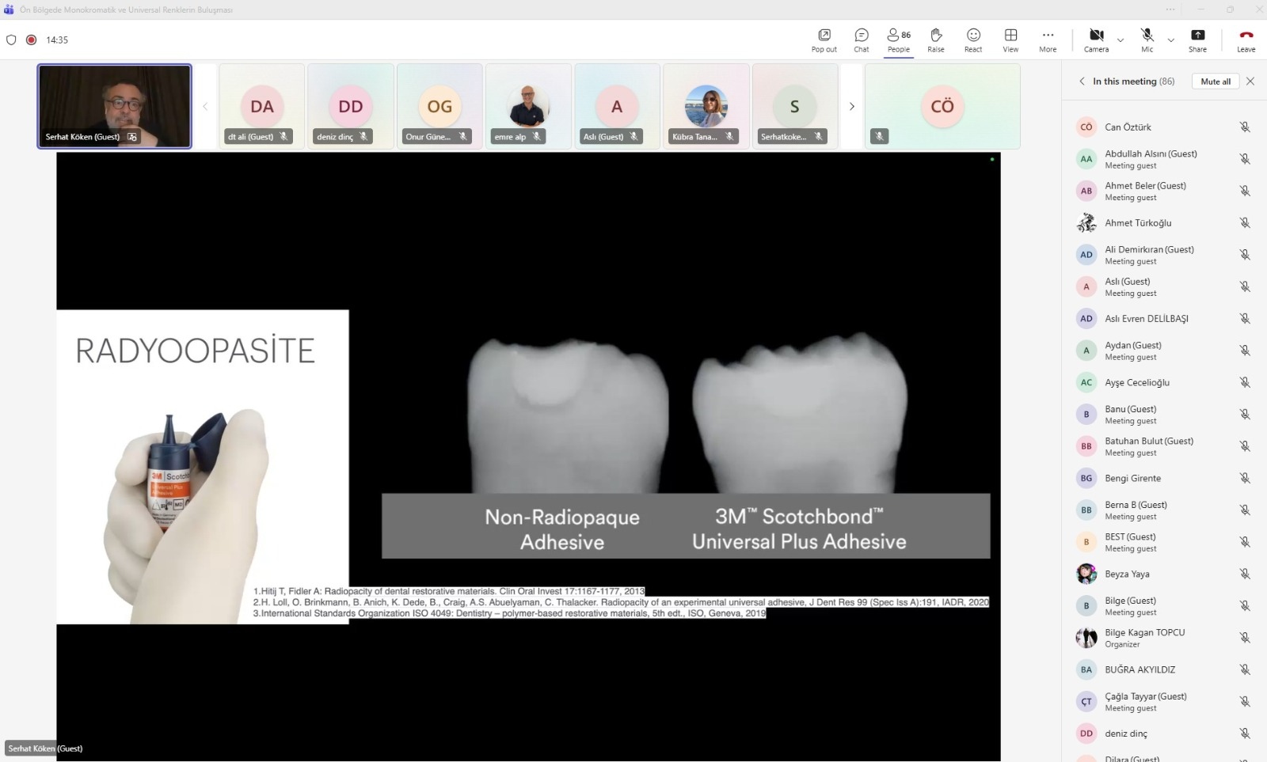Open the Pop out view
Viewport: 1267px width, 762px height.
(824, 40)
